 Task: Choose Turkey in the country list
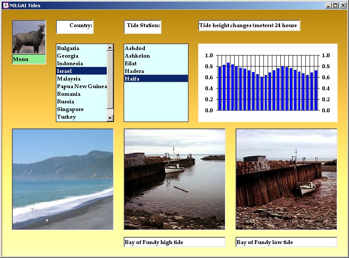66,117
